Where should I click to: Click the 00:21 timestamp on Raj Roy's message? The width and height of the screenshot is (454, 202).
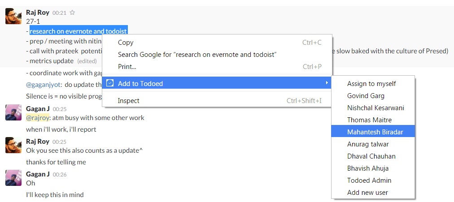pyautogui.click(x=59, y=13)
